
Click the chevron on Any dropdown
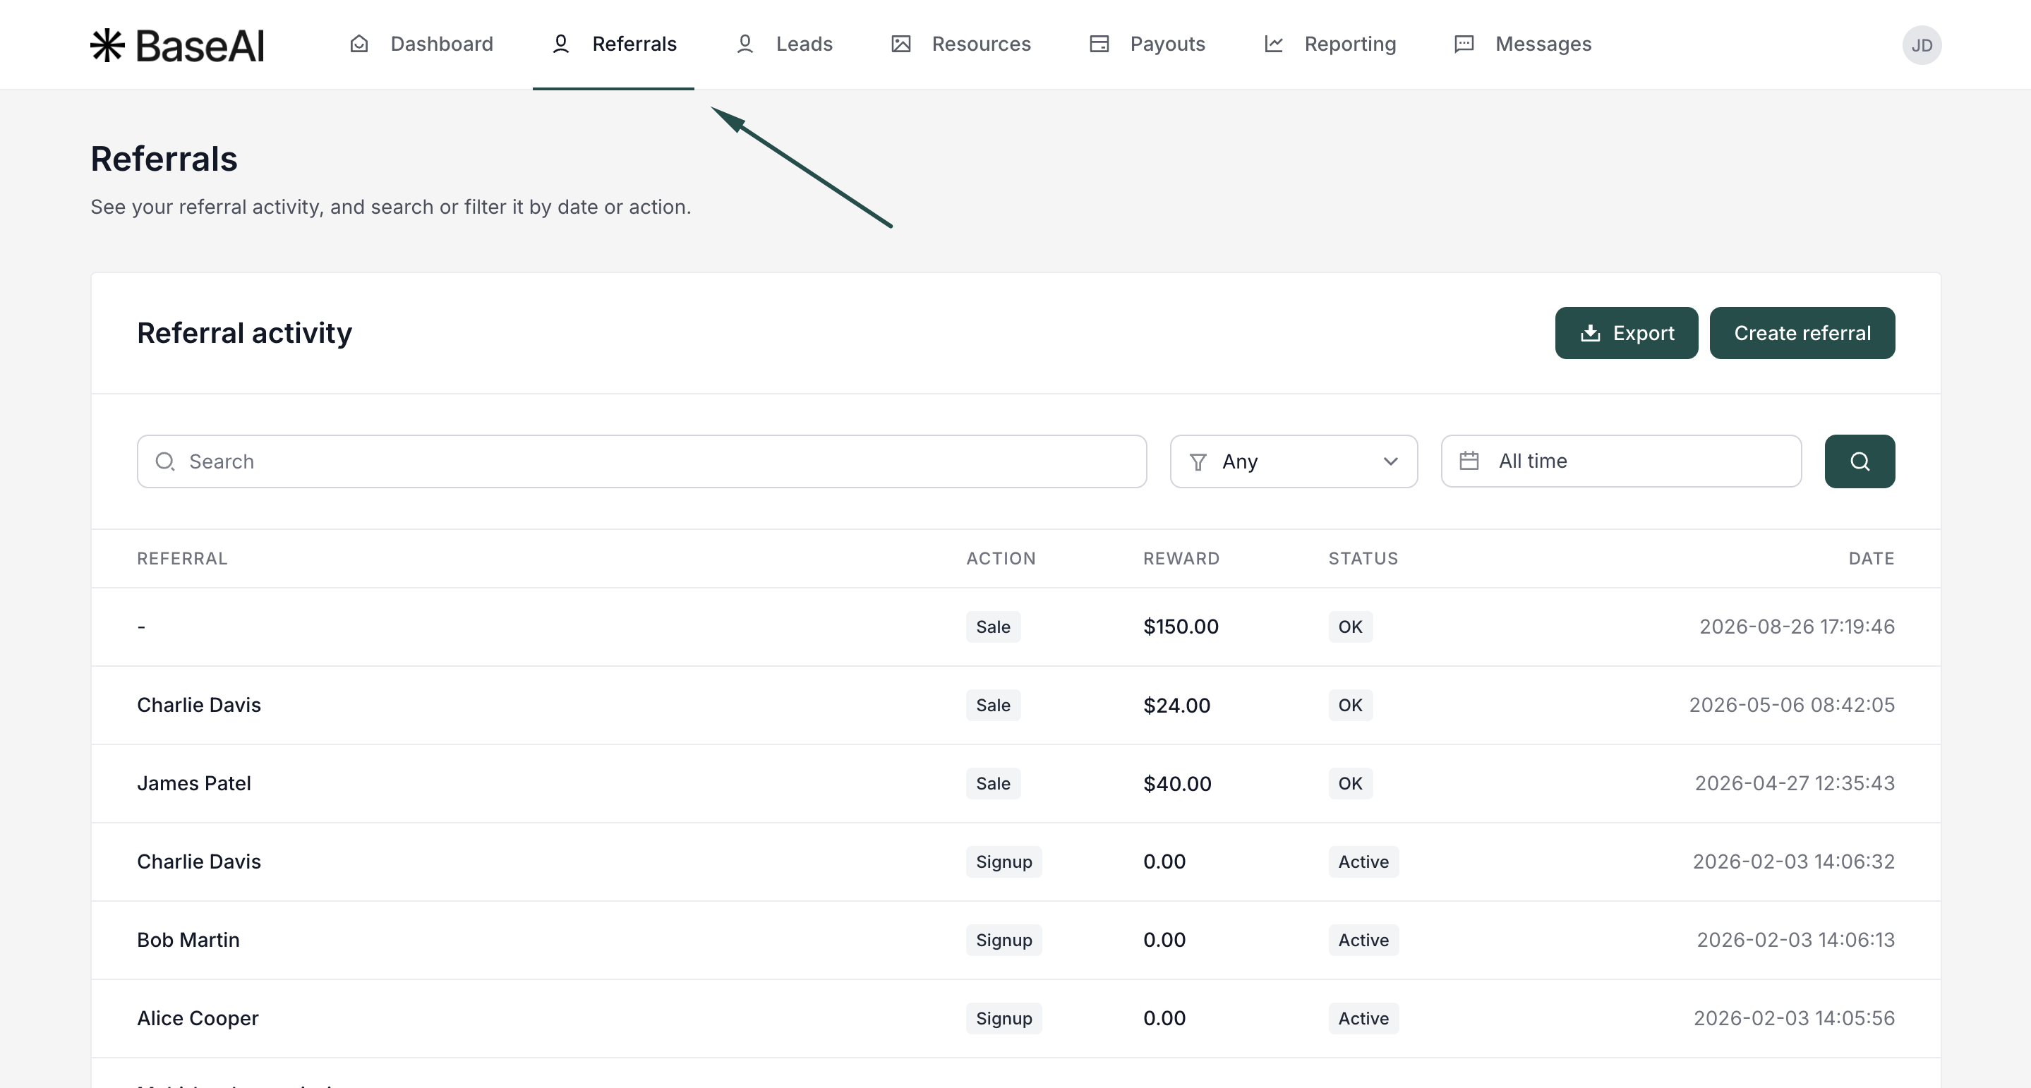[x=1390, y=461]
